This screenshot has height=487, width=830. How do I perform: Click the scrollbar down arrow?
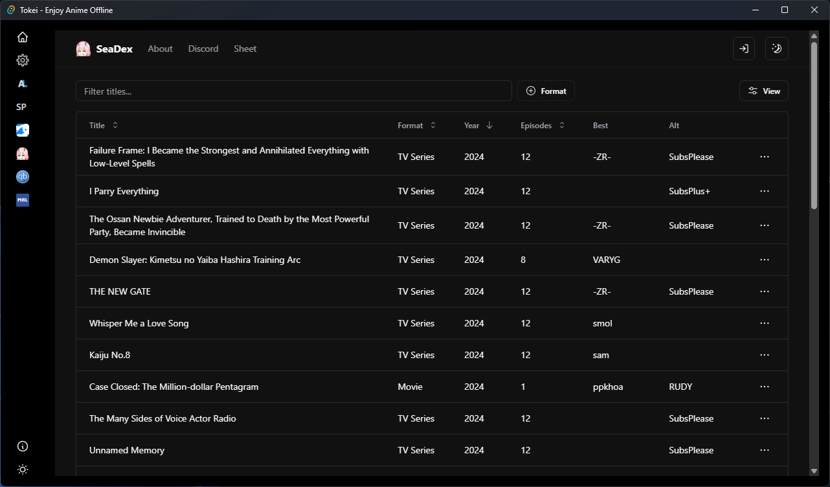click(814, 471)
